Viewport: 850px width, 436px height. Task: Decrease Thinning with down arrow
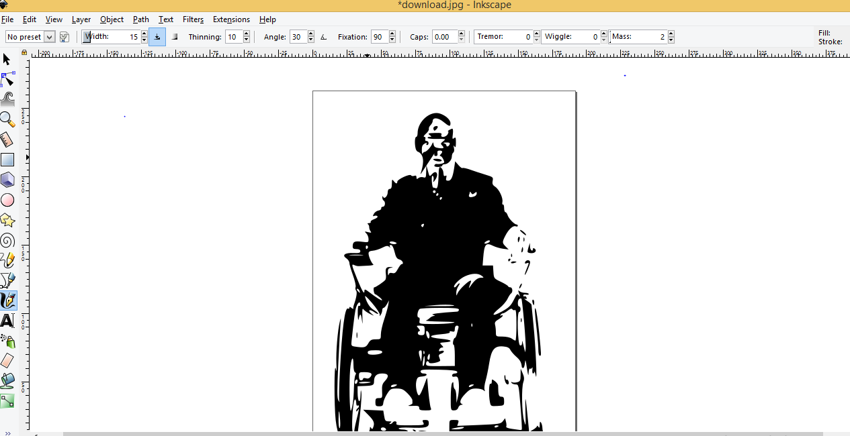pyautogui.click(x=247, y=40)
